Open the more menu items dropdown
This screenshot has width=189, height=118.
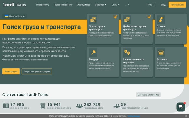pos(127,5)
